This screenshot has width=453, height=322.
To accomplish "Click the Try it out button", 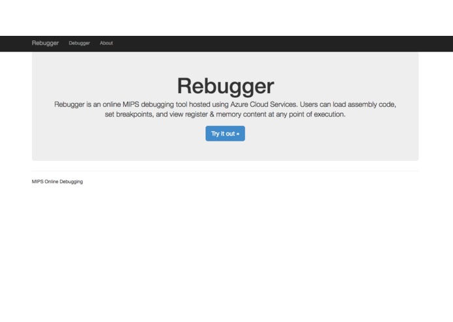I will click(226, 134).
